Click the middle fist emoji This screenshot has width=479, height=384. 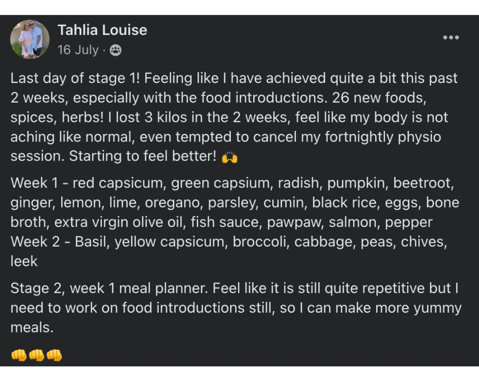pos(36,355)
